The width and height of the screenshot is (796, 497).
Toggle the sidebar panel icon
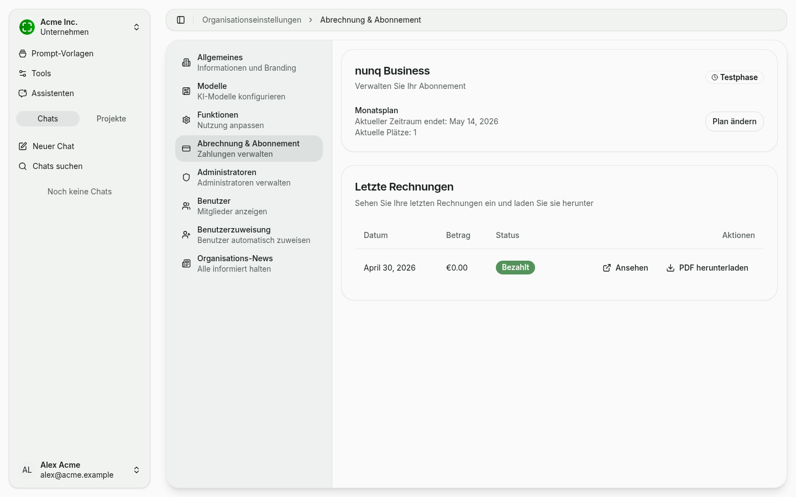pyautogui.click(x=181, y=20)
